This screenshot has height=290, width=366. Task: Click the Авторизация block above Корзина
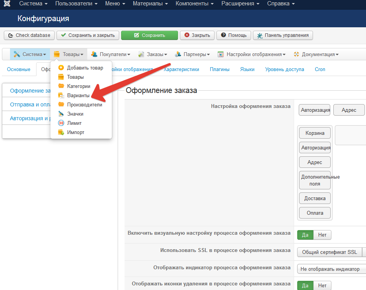(x=314, y=110)
